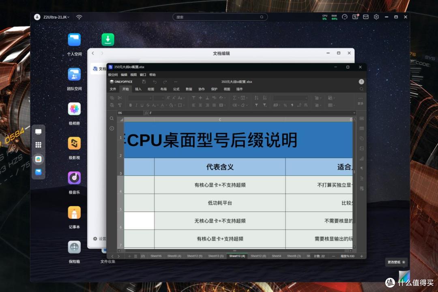The height and width of the screenshot is (292, 438).
Task: Switch to the 数据 ribbon tab
Action: pos(189,89)
